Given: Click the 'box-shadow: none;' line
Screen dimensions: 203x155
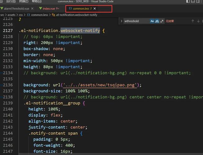Looking at the screenshot, I should point(44,49).
